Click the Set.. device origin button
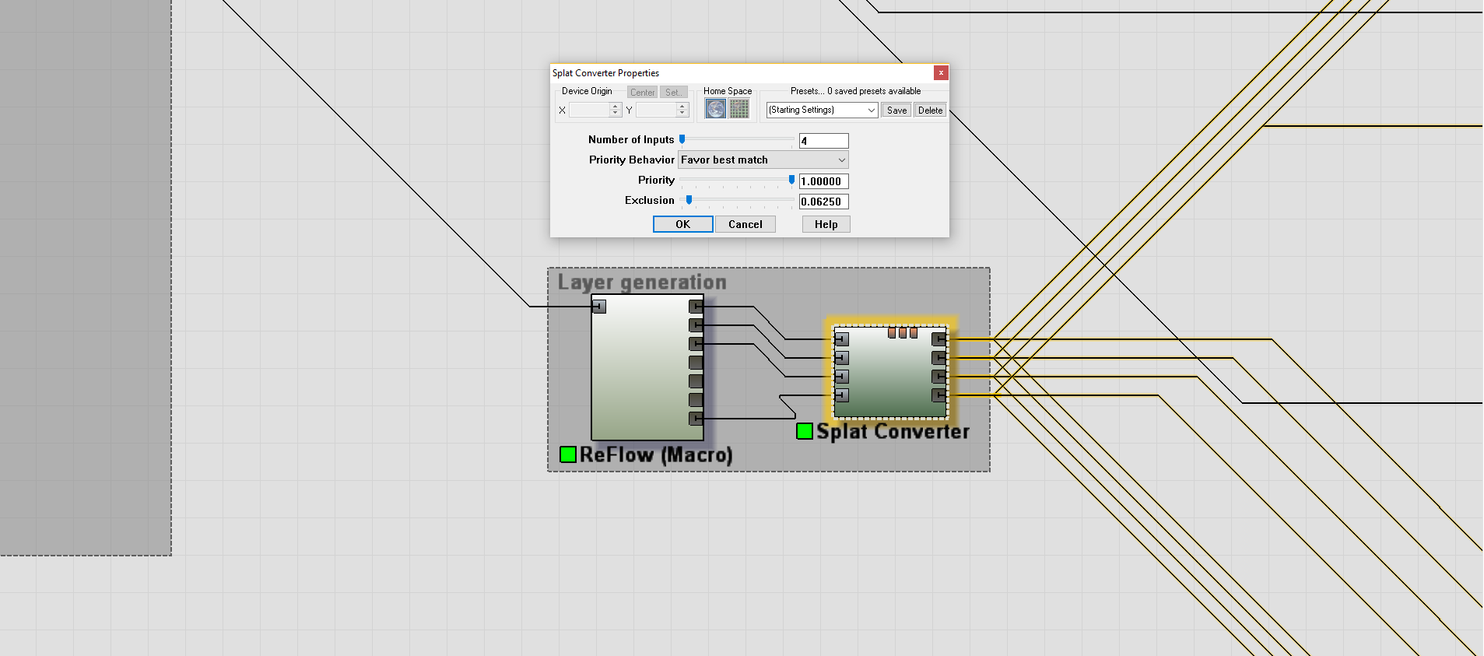 point(674,93)
